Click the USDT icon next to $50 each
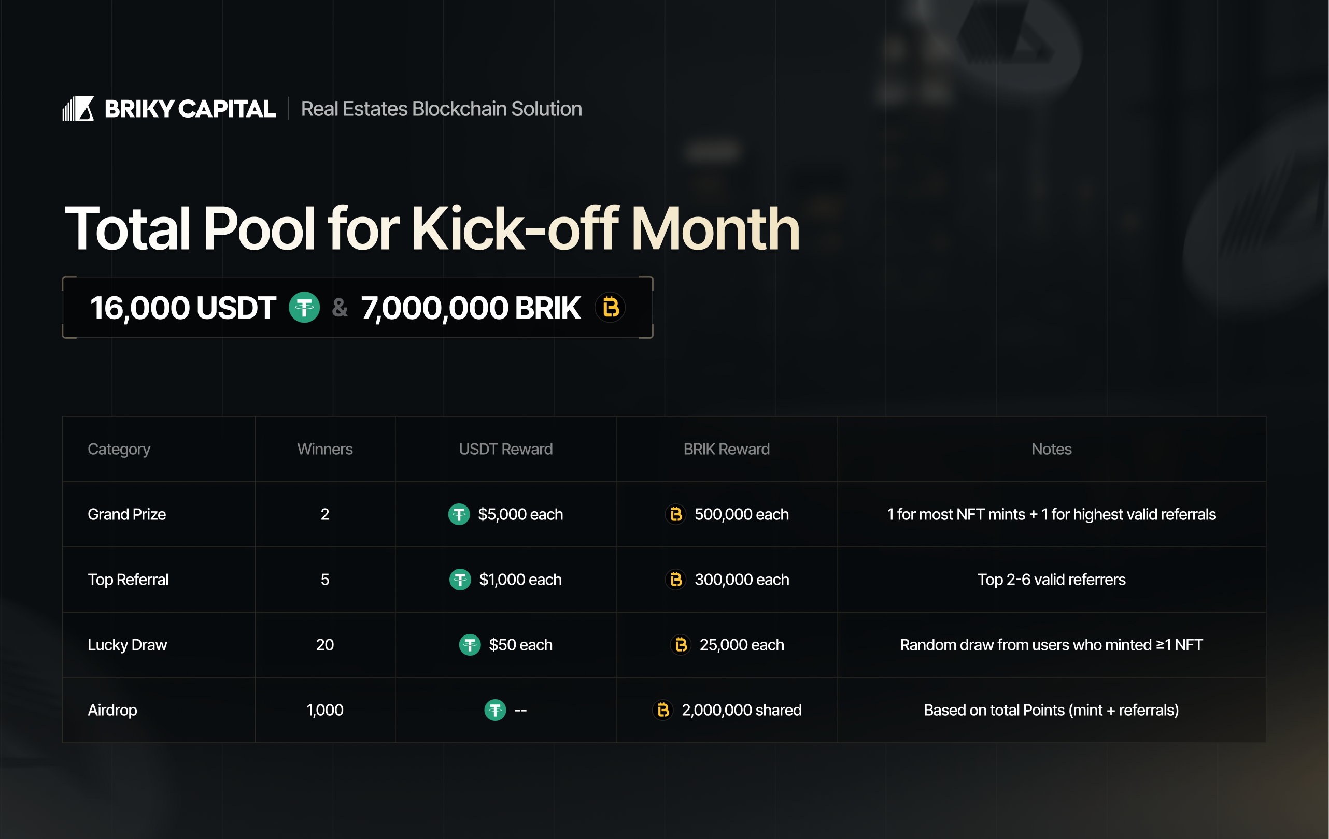The width and height of the screenshot is (1329, 839). coord(470,644)
